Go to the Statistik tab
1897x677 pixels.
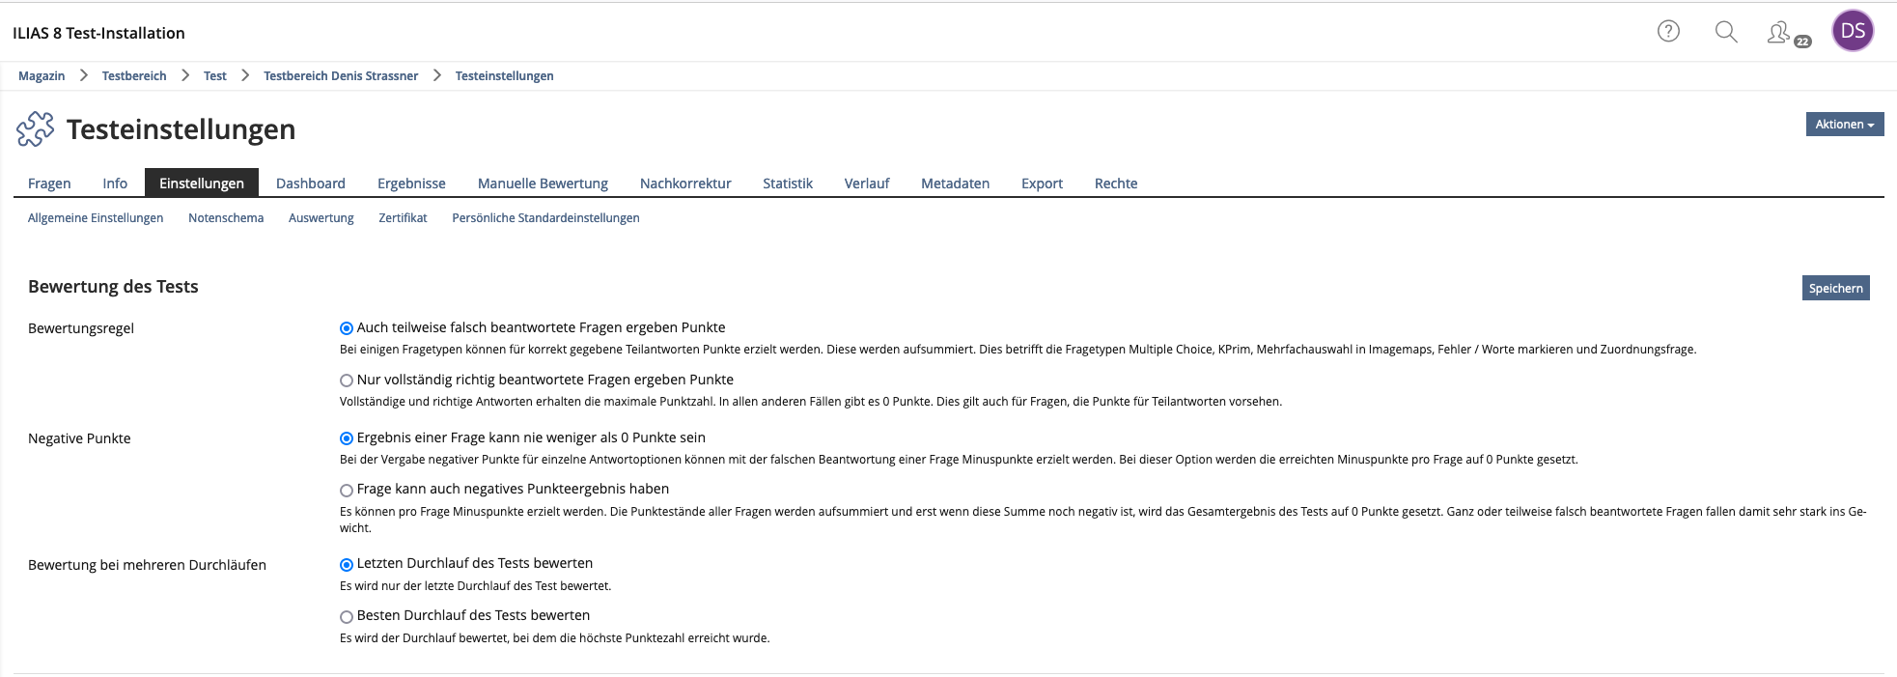pos(787,183)
